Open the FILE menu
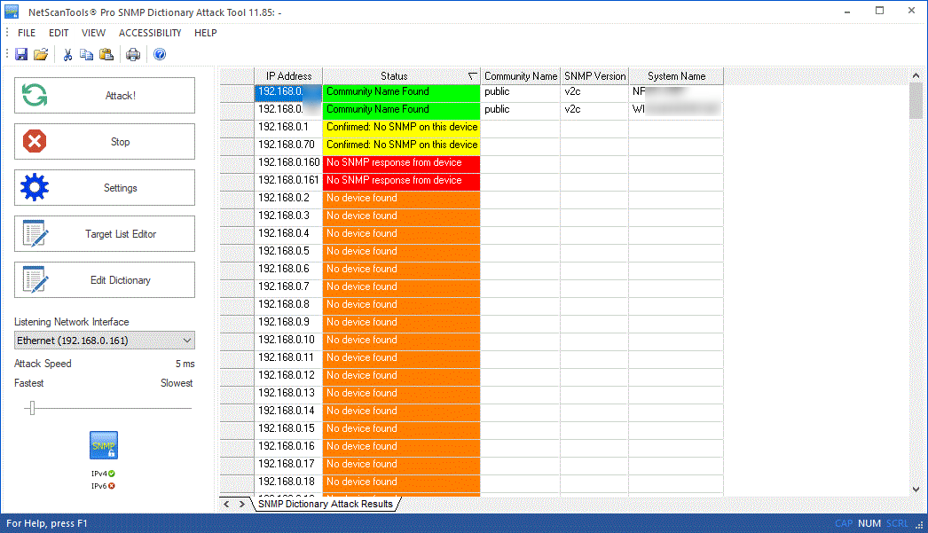 (x=27, y=33)
